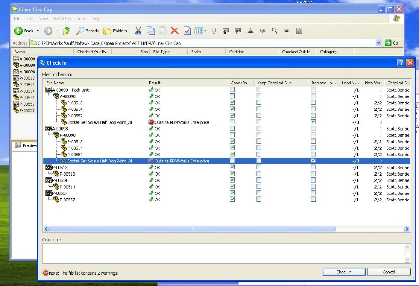The image size is (419, 286).
Task: Open the Address bar dropdown arrow
Action: click(378, 43)
